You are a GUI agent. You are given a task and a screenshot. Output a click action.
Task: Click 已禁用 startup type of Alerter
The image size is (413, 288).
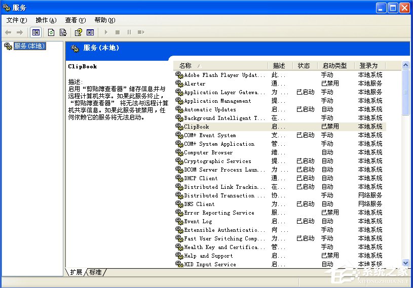330,84
